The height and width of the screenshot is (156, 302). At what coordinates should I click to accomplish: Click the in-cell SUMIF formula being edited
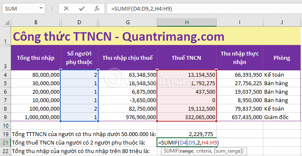(x=188, y=142)
